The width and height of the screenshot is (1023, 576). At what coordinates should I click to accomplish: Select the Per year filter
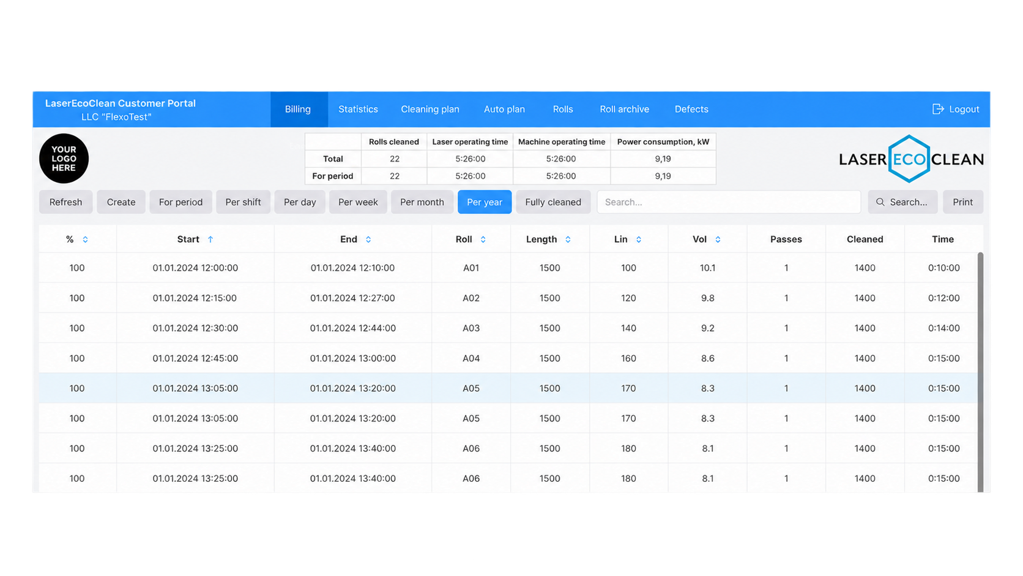tap(485, 202)
